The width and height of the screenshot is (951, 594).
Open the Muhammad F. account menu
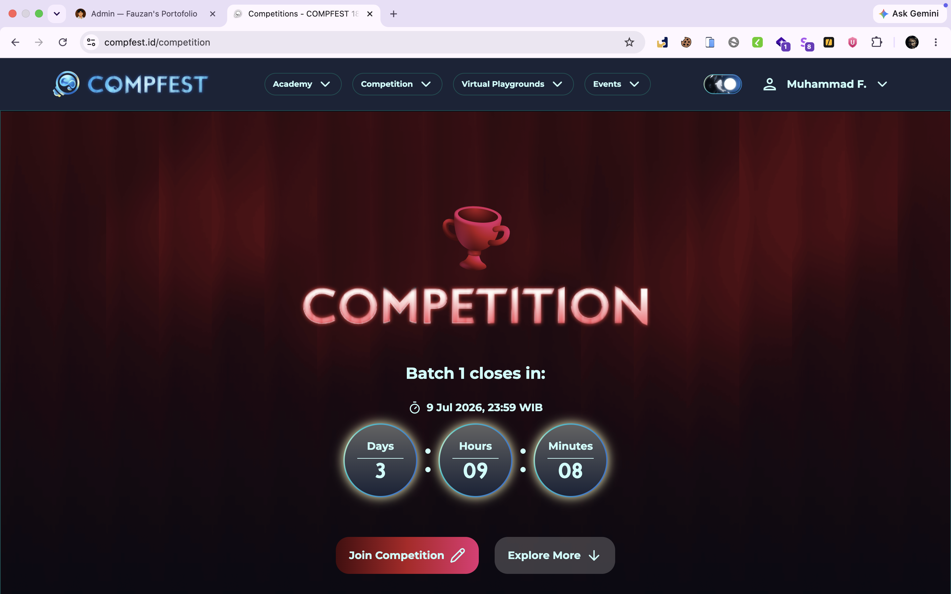825,84
